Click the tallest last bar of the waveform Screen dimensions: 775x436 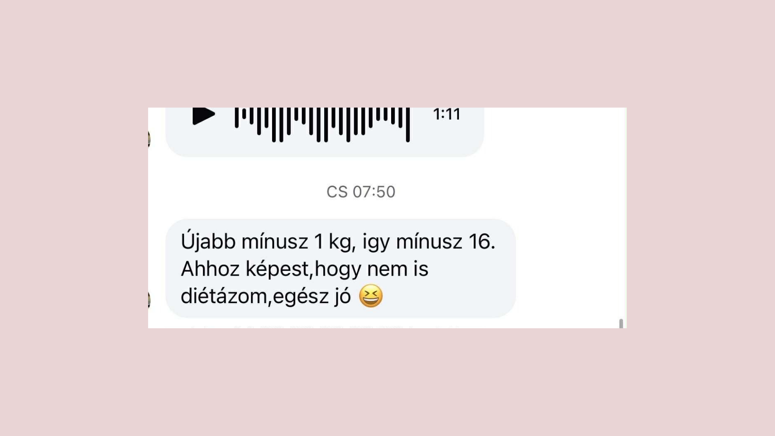[408, 125]
